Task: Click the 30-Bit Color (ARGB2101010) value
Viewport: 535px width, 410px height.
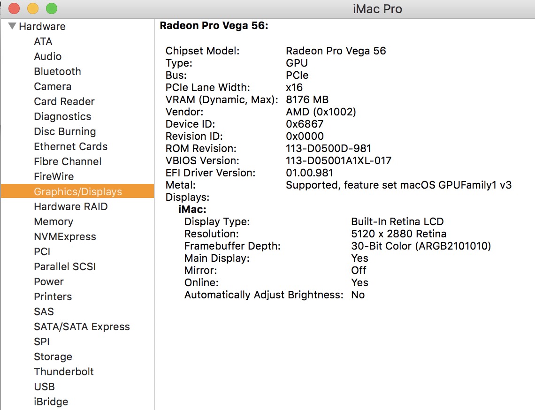Action: (421, 246)
